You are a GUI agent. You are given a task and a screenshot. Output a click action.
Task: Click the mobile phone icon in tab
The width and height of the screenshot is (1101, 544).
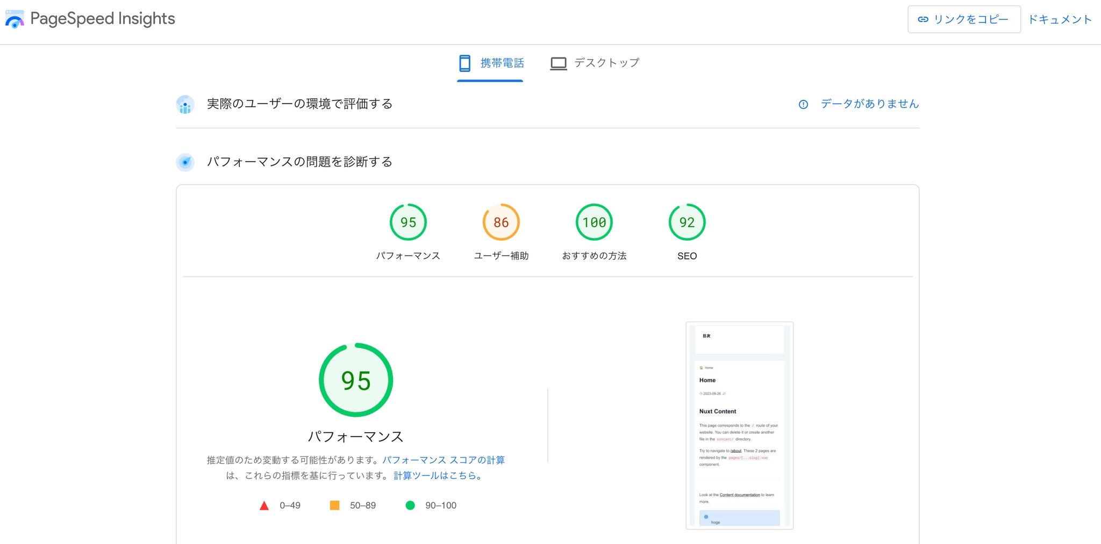pyautogui.click(x=465, y=63)
